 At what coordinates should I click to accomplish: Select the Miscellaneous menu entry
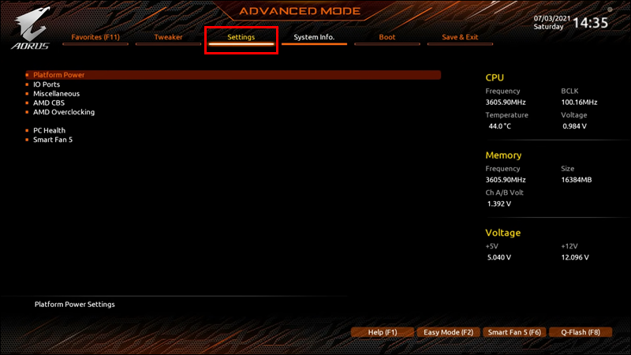pos(56,93)
